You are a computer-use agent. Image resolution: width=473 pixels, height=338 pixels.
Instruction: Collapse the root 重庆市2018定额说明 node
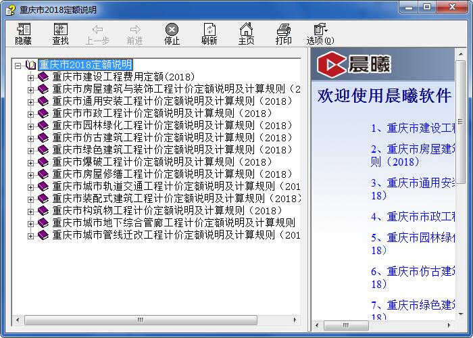point(18,66)
